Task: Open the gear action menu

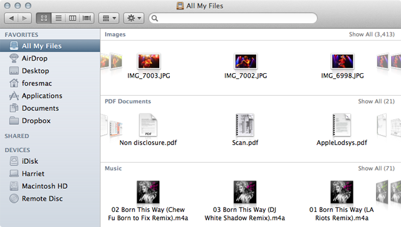Action: 134,18
